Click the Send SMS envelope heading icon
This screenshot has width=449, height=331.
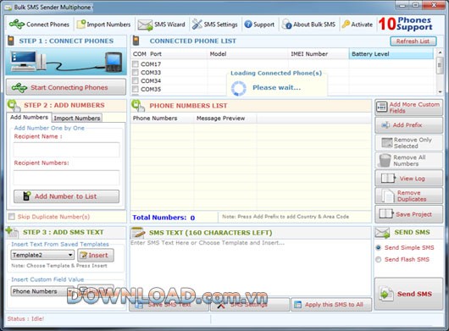(383, 233)
